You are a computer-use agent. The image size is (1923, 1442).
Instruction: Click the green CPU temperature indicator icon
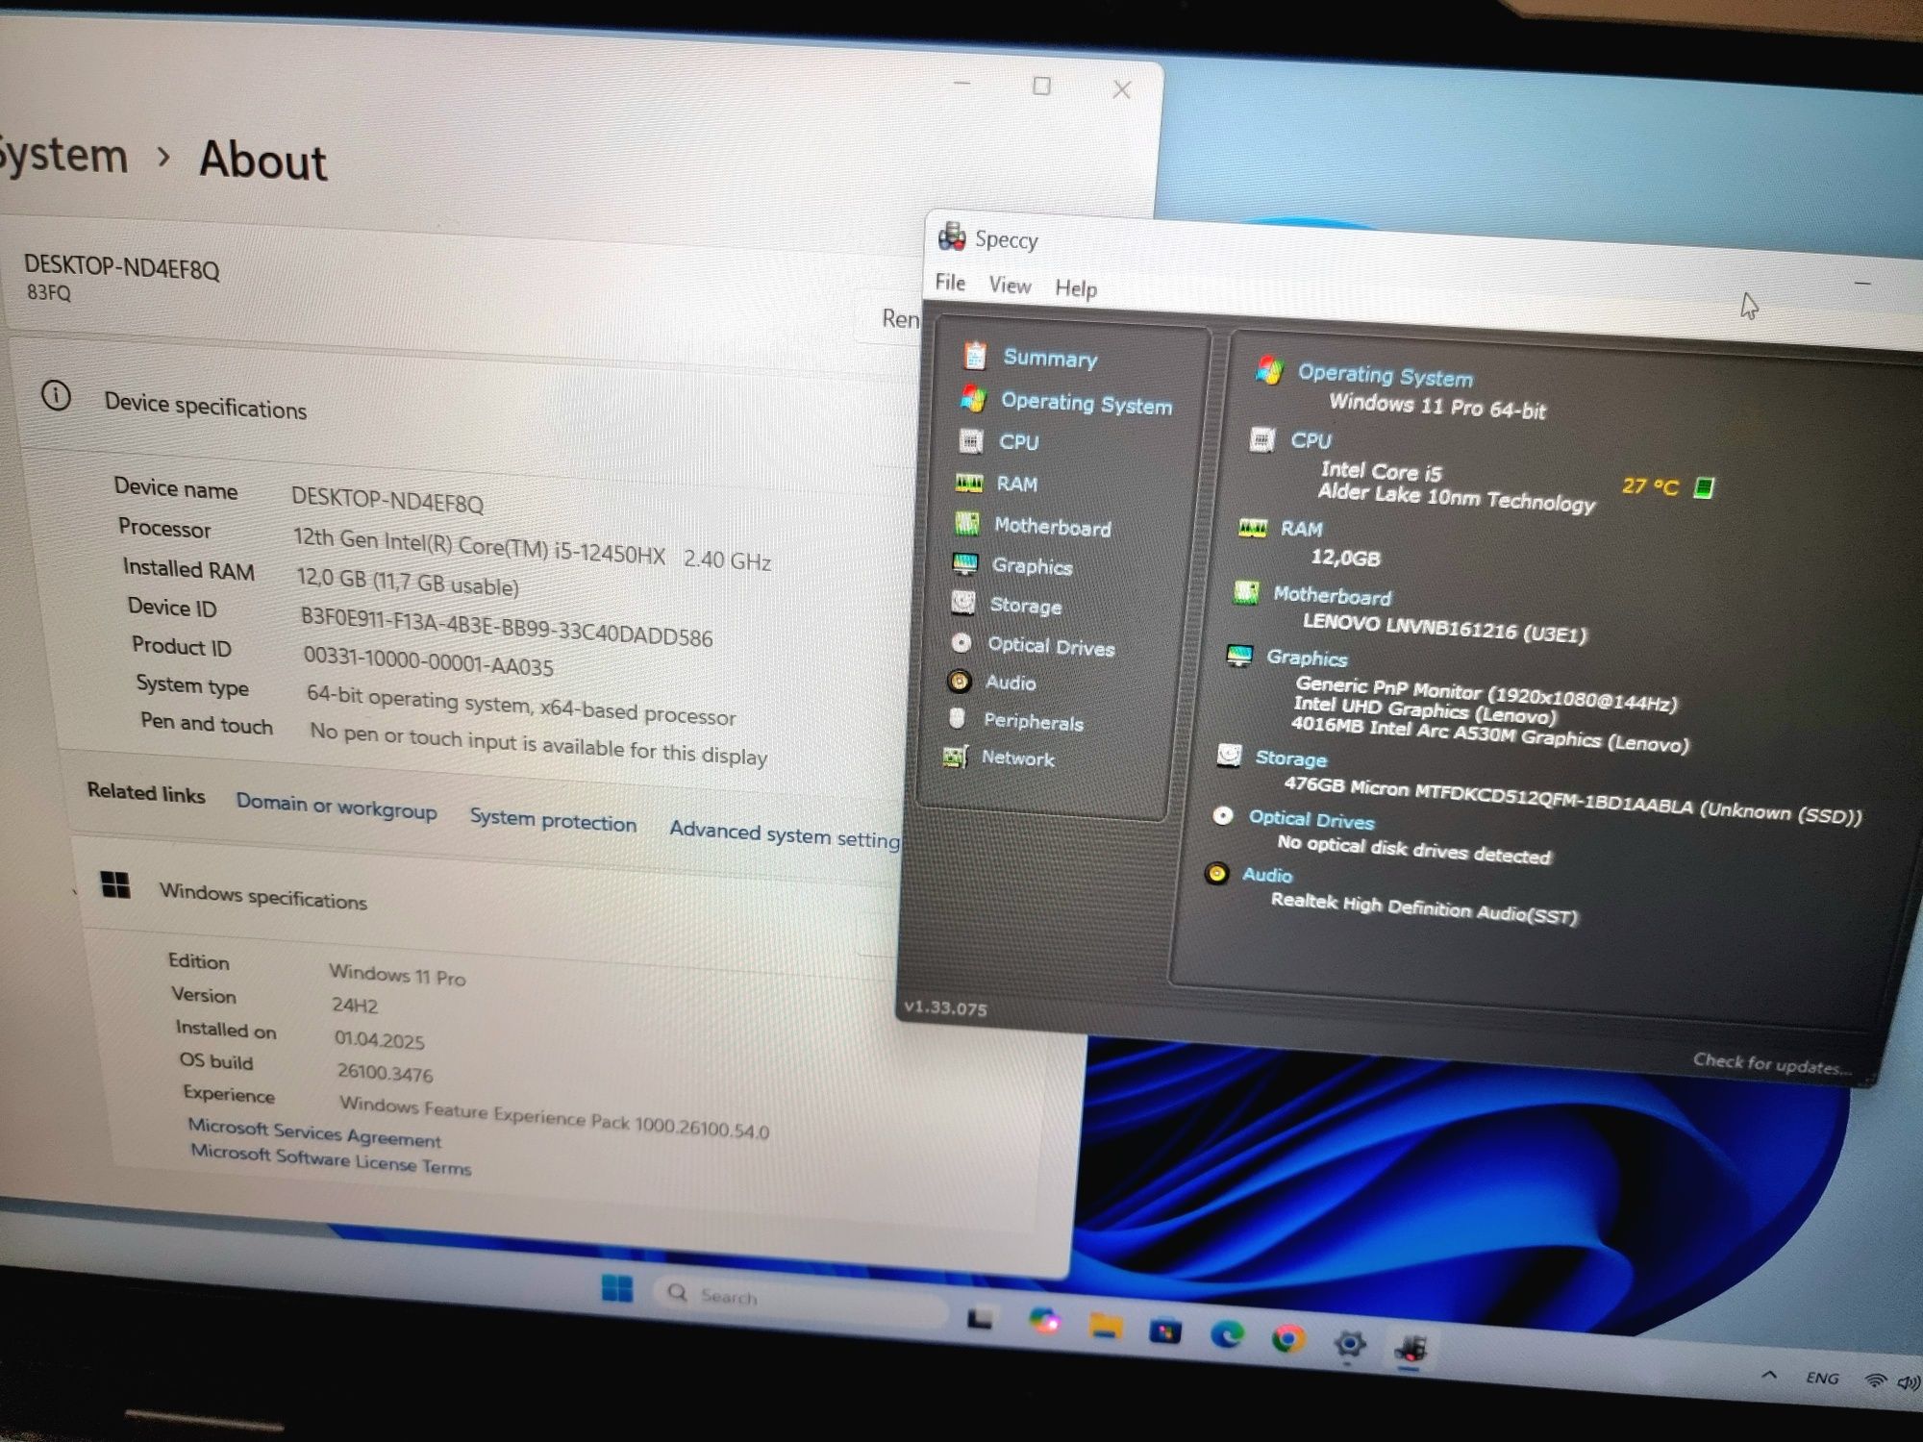pos(1703,488)
